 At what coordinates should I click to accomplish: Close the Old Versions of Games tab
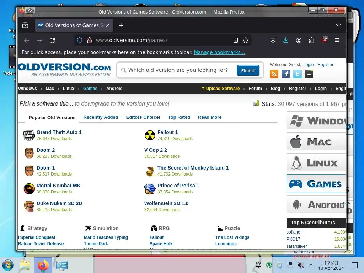coord(108,25)
